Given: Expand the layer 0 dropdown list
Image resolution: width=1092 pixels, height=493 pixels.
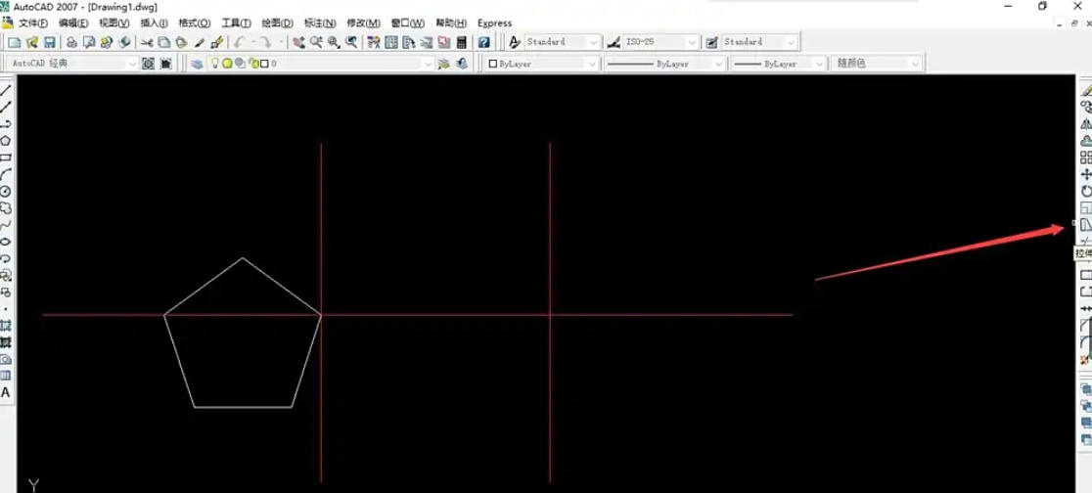Looking at the screenshot, I should (428, 64).
